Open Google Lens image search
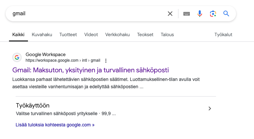 pyautogui.click(x=213, y=14)
